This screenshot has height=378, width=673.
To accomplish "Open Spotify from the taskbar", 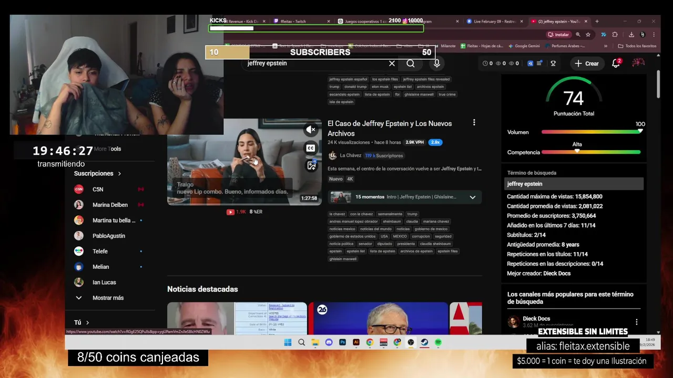I will [438, 342].
